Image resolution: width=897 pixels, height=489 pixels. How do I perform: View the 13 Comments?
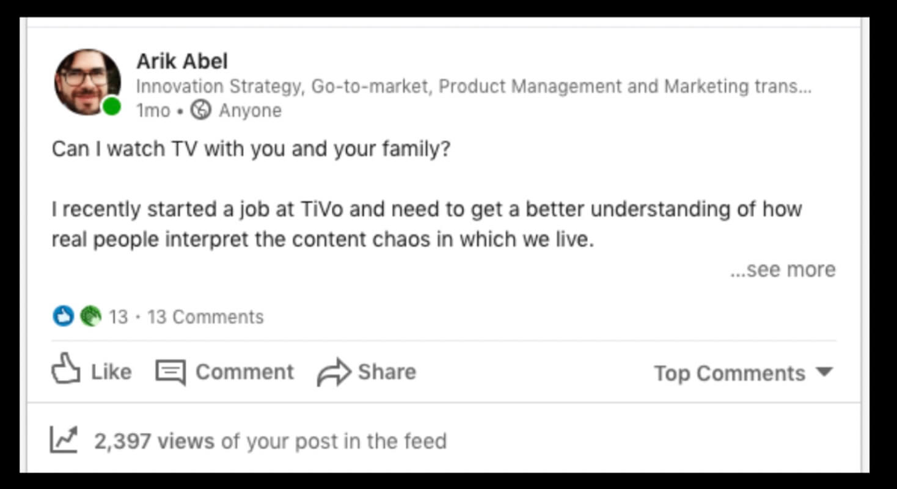(x=206, y=316)
